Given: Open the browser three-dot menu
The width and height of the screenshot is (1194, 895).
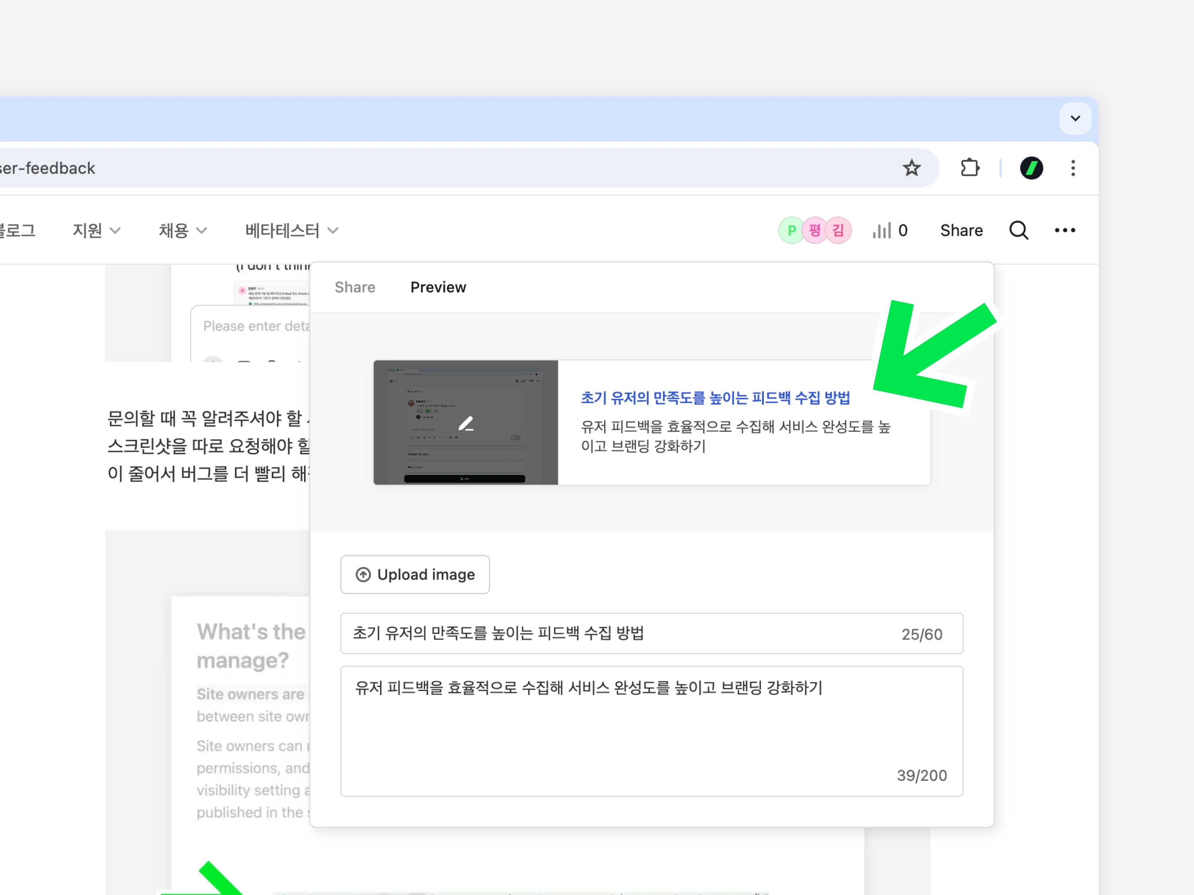Looking at the screenshot, I should pyautogui.click(x=1073, y=168).
